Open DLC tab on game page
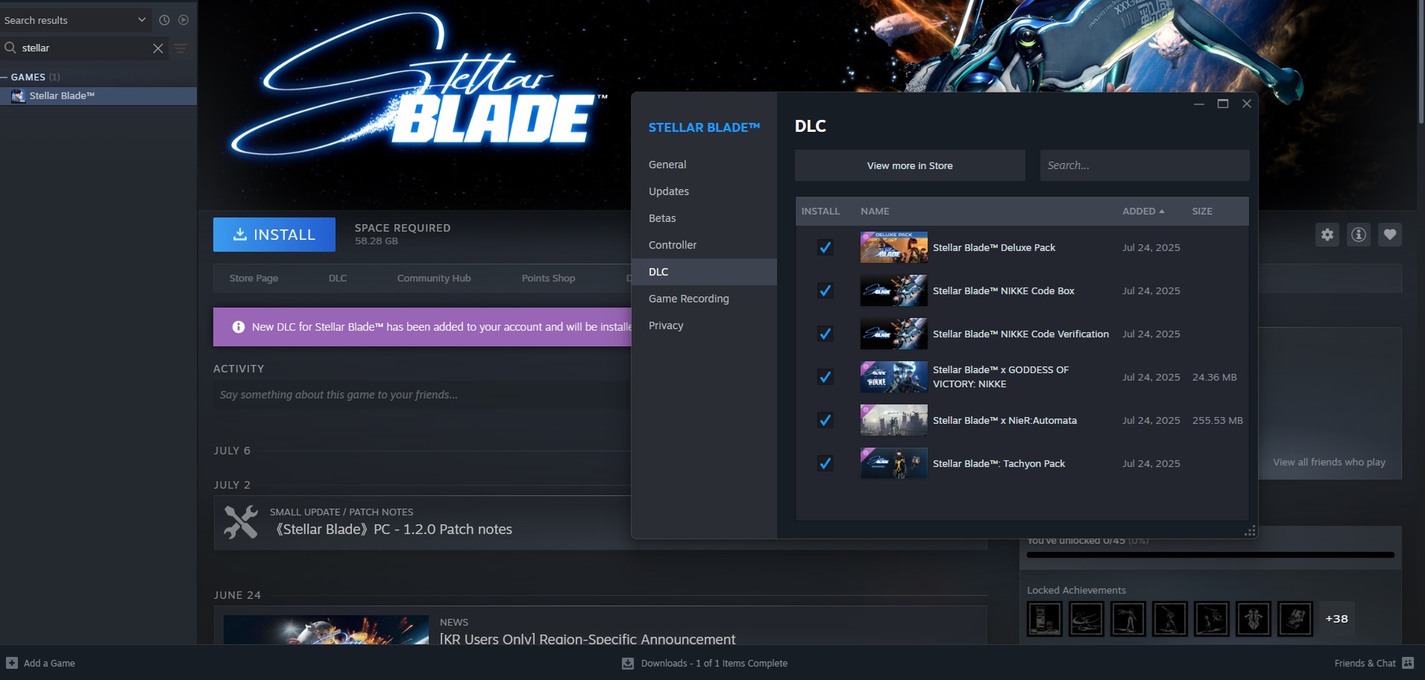 click(x=338, y=279)
